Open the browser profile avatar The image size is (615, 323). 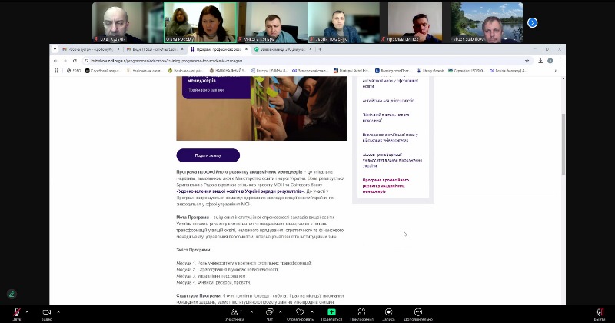click(x=550, y=61)
